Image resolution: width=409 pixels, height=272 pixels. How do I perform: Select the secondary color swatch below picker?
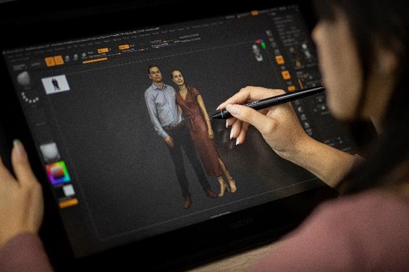coord(68,190)
